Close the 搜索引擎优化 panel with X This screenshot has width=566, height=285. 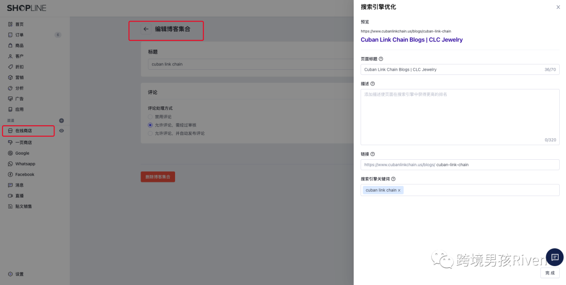coord(558,7)
